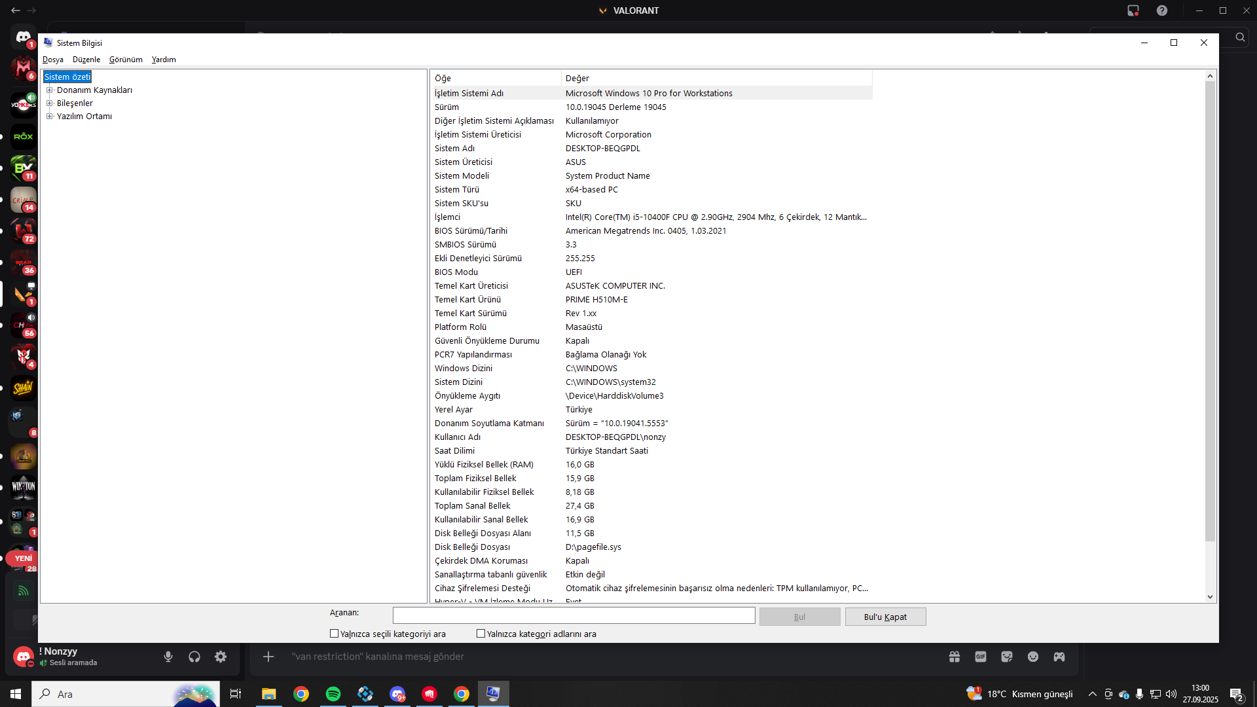Open the GIF picker in chat bar
This screenshot has height=707, width=1257.
click(x=980, y=657)
